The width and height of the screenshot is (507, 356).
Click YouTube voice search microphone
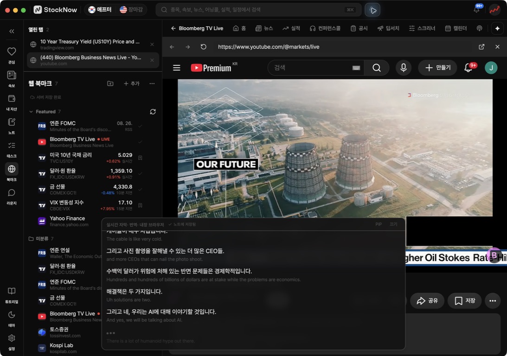pyautogui.click(x=404, y=68)
